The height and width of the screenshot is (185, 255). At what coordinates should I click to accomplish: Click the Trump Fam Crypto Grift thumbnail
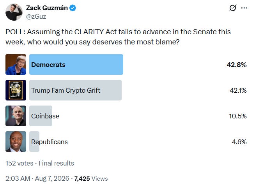coord(16,90)
